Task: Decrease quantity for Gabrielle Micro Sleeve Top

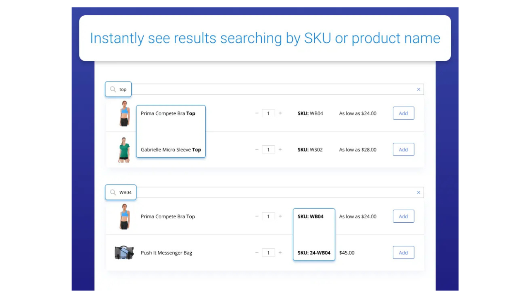Action: 257,149
